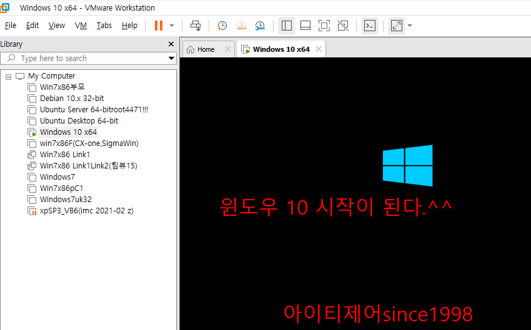Screen dimensions: 531x330
Task: Select xpSP3_VB6(imc 2021-02 z) VM
Action: pyautogui.click(x=87, y=211)
